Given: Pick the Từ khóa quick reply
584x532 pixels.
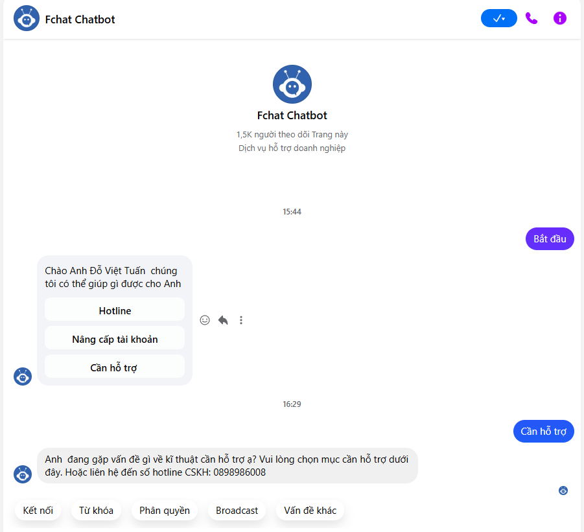Looking at the screenshot, I should [x=96, y=511].
